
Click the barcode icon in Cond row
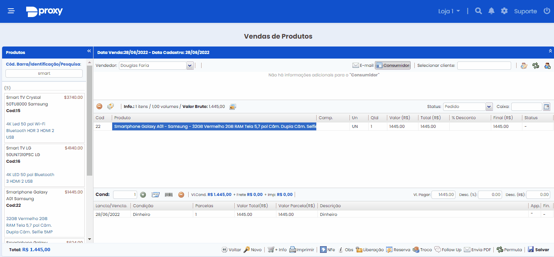(168, 195)
